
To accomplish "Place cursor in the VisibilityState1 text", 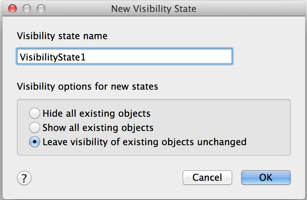I will tap(53, 57).
